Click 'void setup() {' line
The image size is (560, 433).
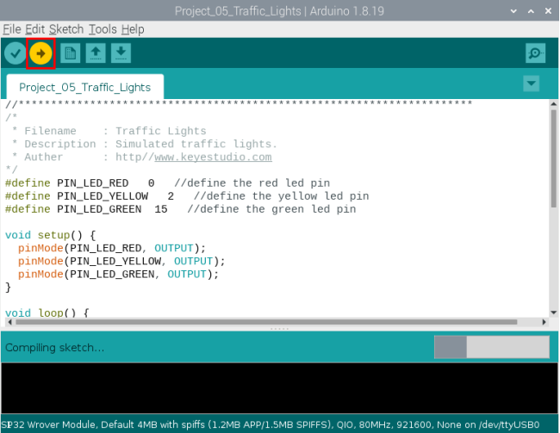click(50, 235)
